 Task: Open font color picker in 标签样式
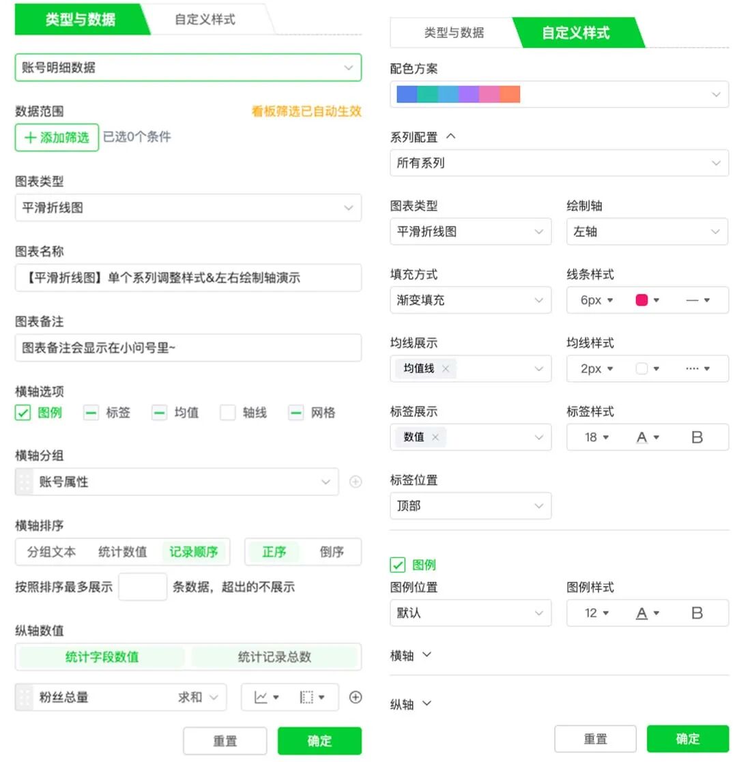coord(647,437)
